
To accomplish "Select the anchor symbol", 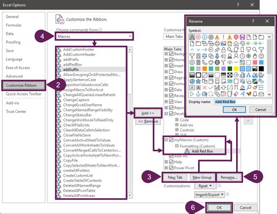I will point(198,94).
